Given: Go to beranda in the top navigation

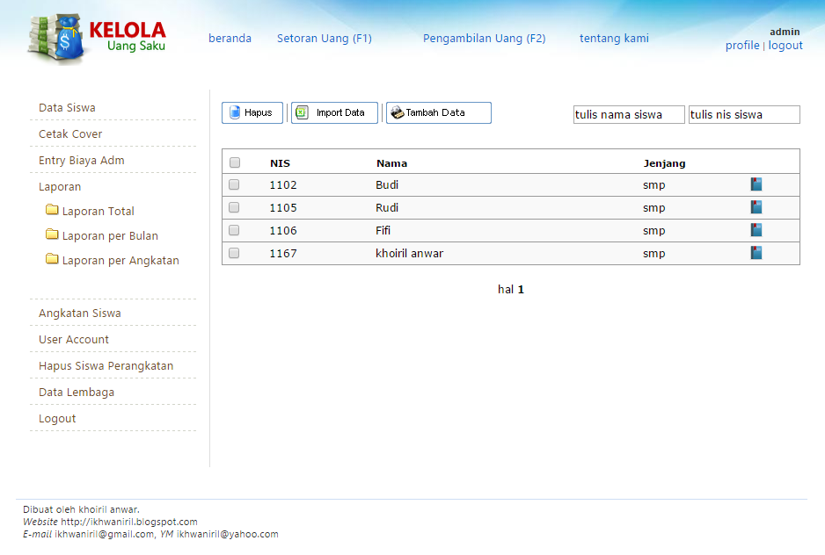Looking at the screenshot, I should point(230,39).
